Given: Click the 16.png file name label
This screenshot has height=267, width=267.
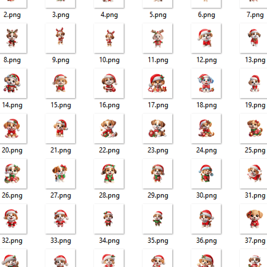Looking at the screenshot, I should [x=109, y=105].
